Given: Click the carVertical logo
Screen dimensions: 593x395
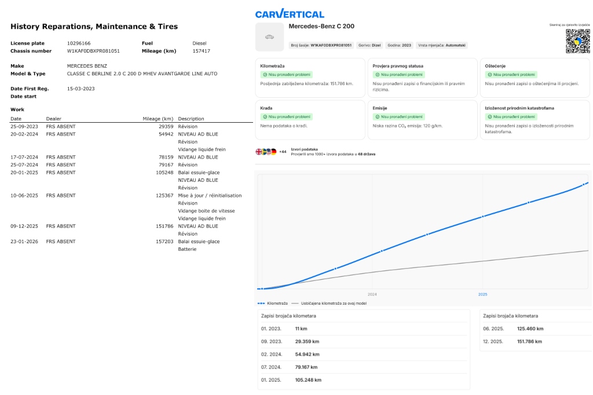Looking at the screenshot, I should 290,13.
